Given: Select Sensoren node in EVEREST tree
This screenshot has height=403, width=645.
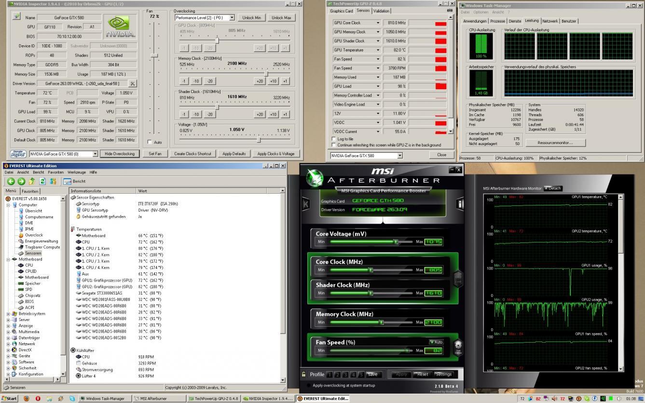Looking at the screenshot, I should click(x=33, y=253).
